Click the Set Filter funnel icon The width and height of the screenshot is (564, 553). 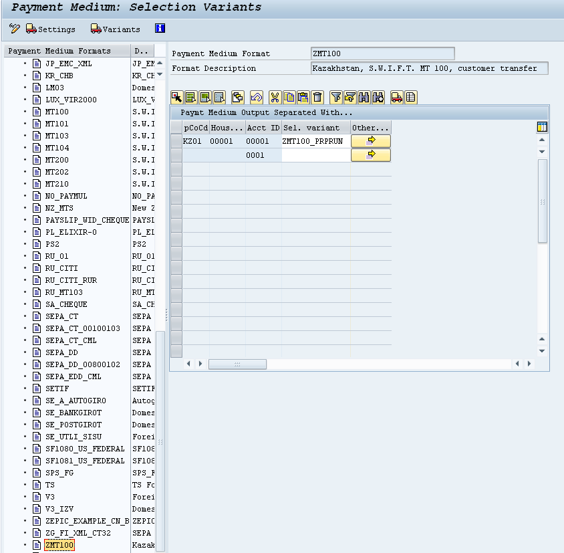click(x=335, y=98)
